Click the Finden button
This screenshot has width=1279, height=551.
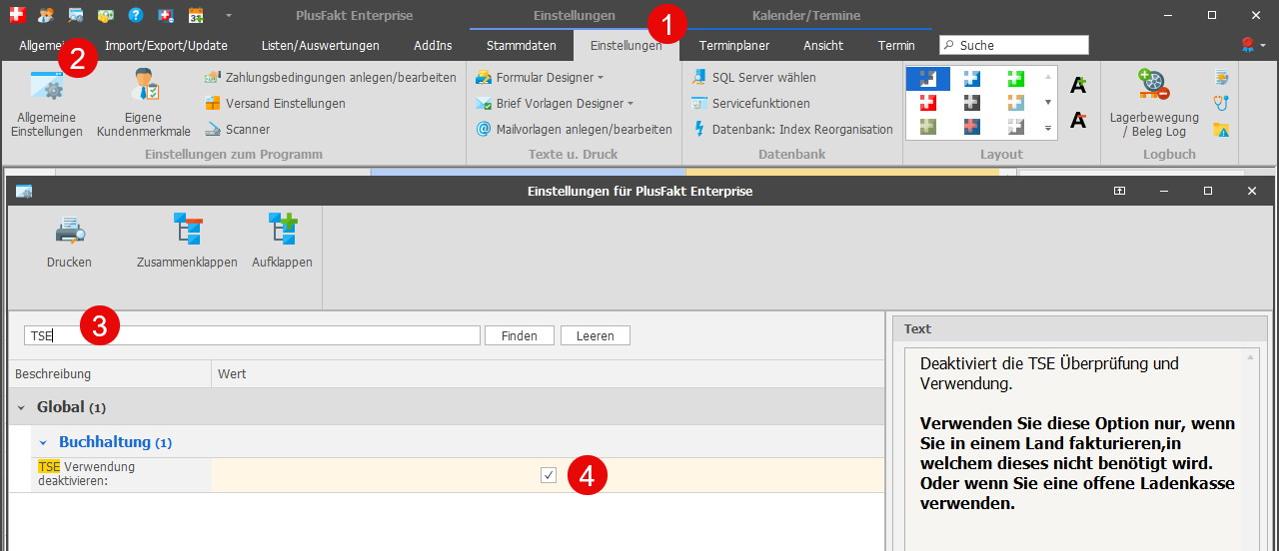[x=520, y=335]
